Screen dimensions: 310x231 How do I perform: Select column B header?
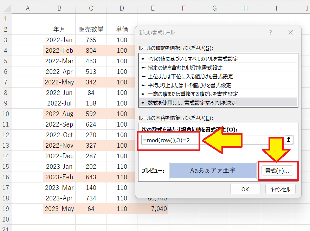[x=59, y=8]
